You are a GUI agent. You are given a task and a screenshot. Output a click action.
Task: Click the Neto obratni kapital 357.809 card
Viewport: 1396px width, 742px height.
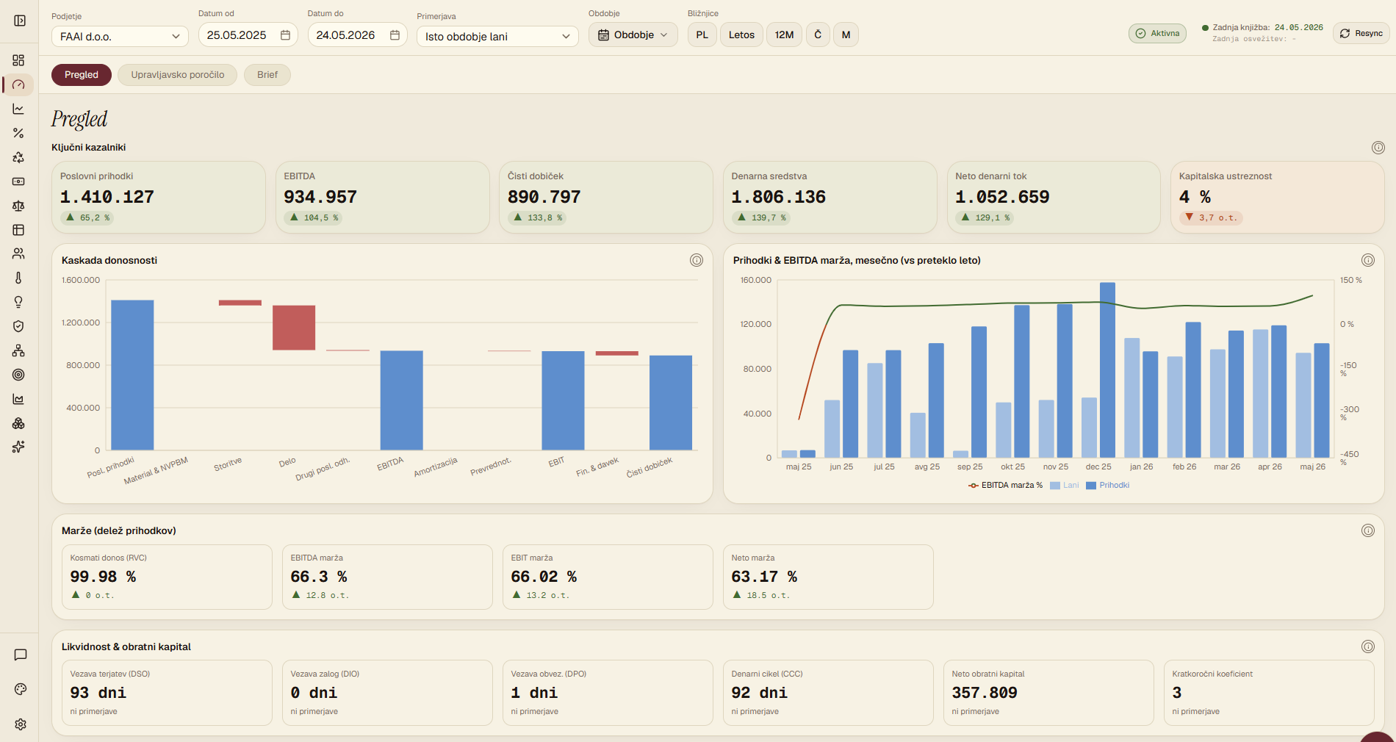[1048, 693]
